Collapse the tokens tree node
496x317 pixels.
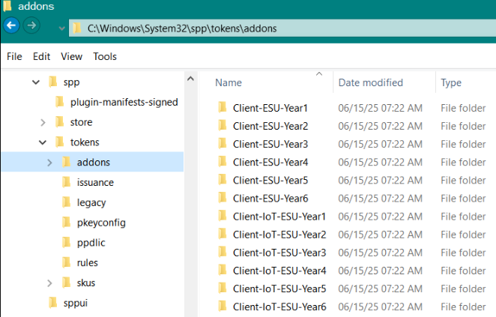[43, 142]
